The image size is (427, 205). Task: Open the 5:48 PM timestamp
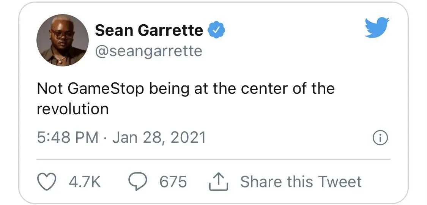click(x=68, y=137)
